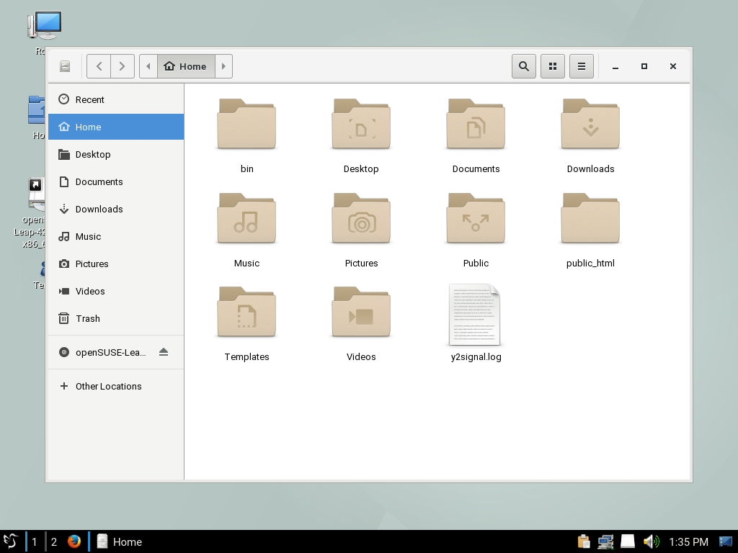The height and width of the screenshot is (553, 738).
Task: Select Recent in the sidebar
Action: [x=89, y=99]
